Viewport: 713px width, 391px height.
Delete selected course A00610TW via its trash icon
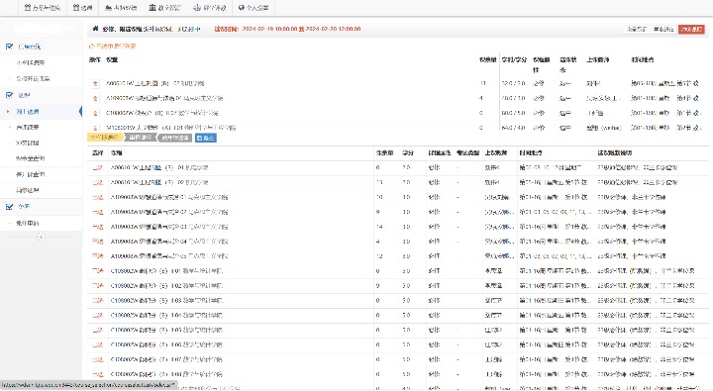click(95, 84)
